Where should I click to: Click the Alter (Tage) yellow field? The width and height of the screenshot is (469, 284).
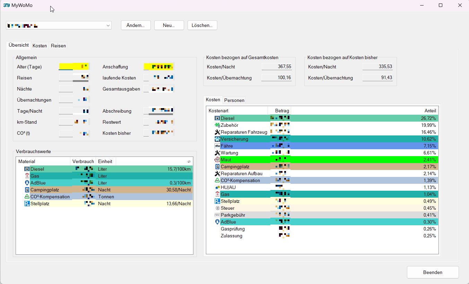74,66
